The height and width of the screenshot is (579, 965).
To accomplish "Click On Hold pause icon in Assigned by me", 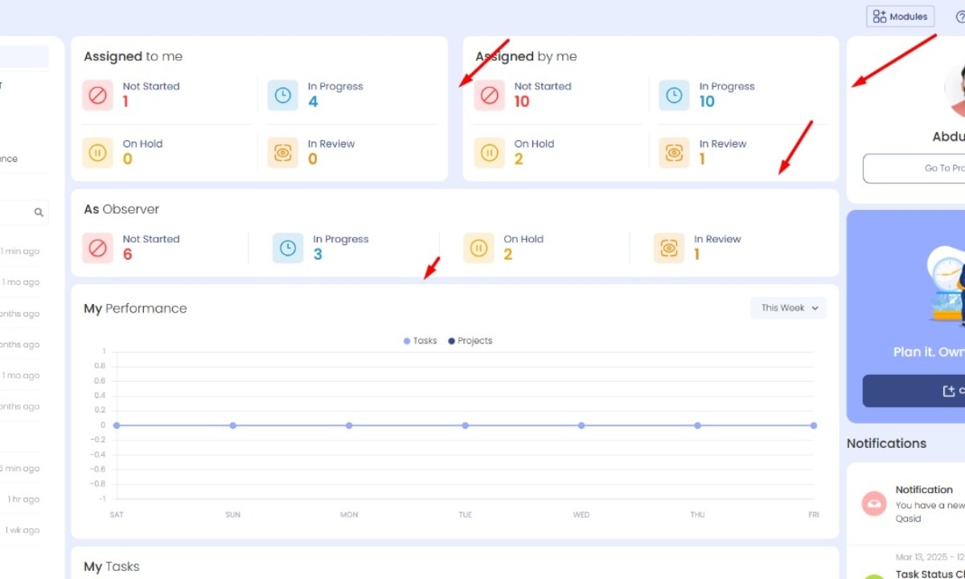I will 489,153.
